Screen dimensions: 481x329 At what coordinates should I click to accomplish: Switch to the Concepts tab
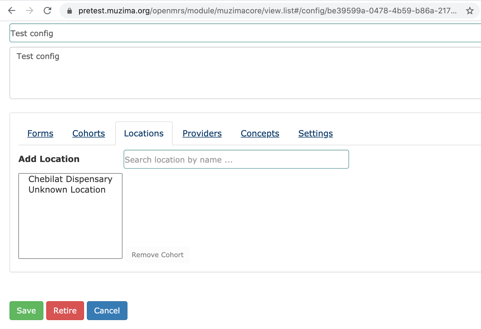tap(260, 133)
